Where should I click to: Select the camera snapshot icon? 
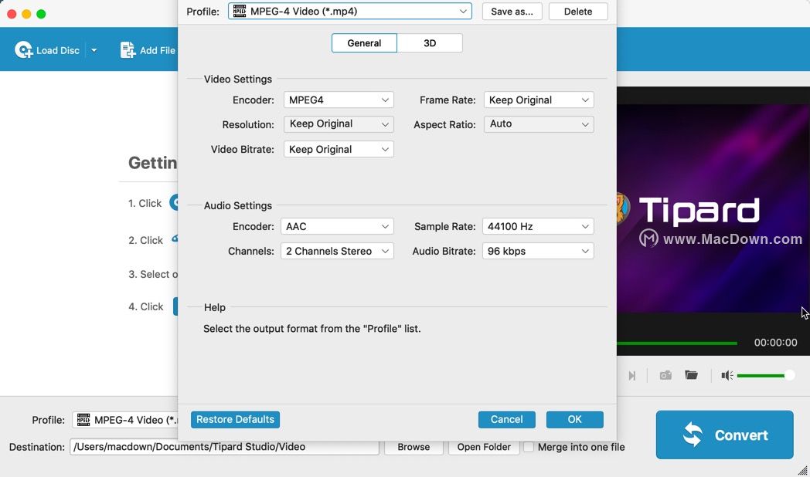coord(665,375)
